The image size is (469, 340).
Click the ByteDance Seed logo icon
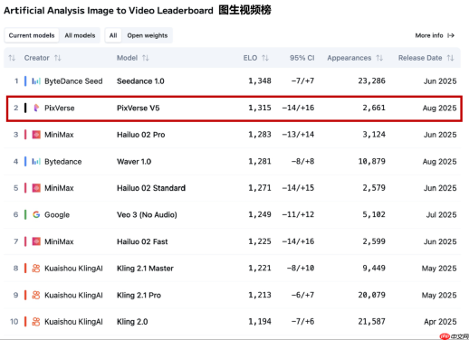coord(36,81)
